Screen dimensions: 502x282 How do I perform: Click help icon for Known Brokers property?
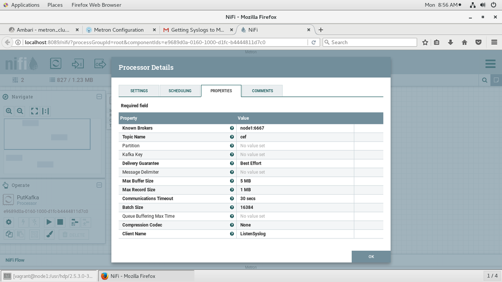[232, 128]
